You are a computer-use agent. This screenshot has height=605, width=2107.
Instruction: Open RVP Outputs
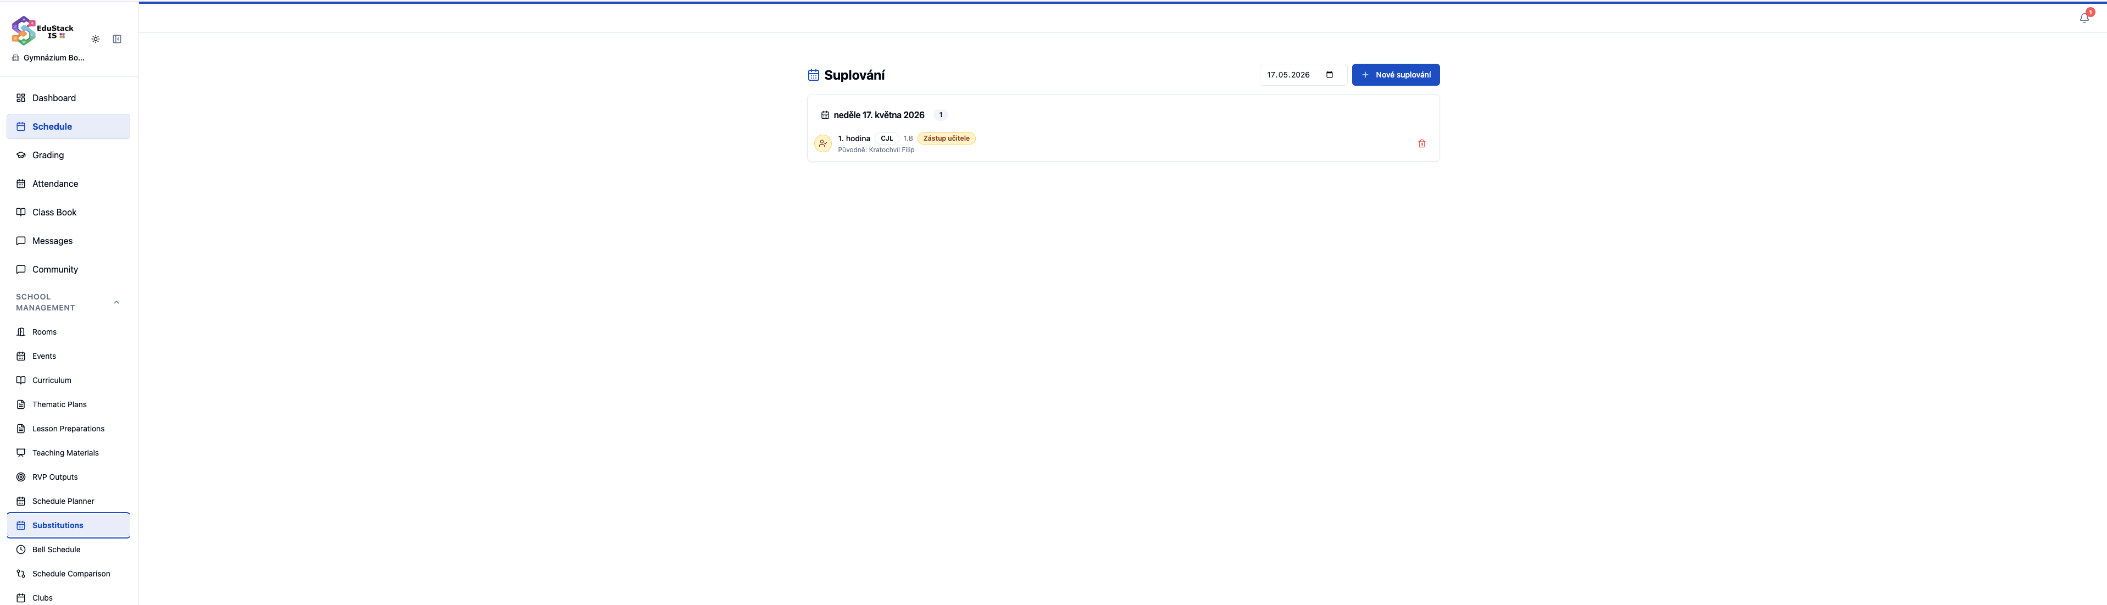tap(69, 476)
